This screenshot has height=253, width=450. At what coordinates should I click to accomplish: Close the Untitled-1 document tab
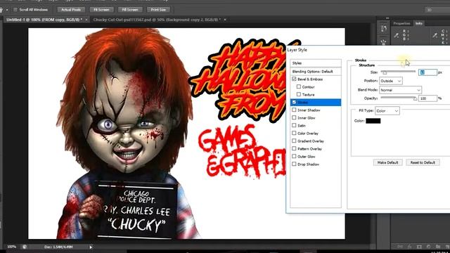[x=86, y=20]
